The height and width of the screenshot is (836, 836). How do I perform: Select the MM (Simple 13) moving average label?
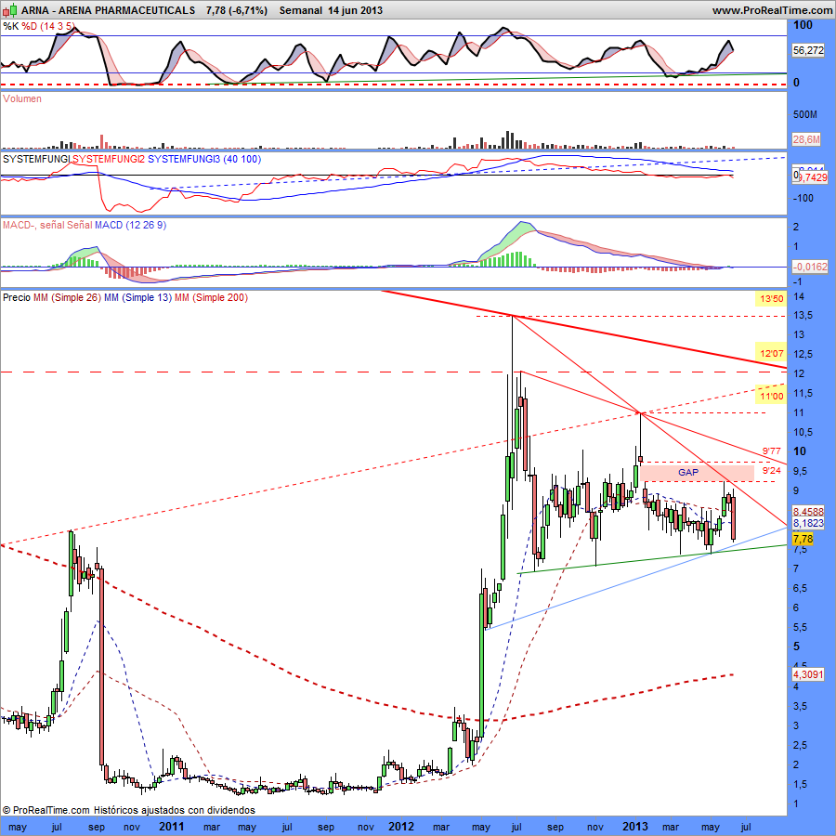(138, 297)
